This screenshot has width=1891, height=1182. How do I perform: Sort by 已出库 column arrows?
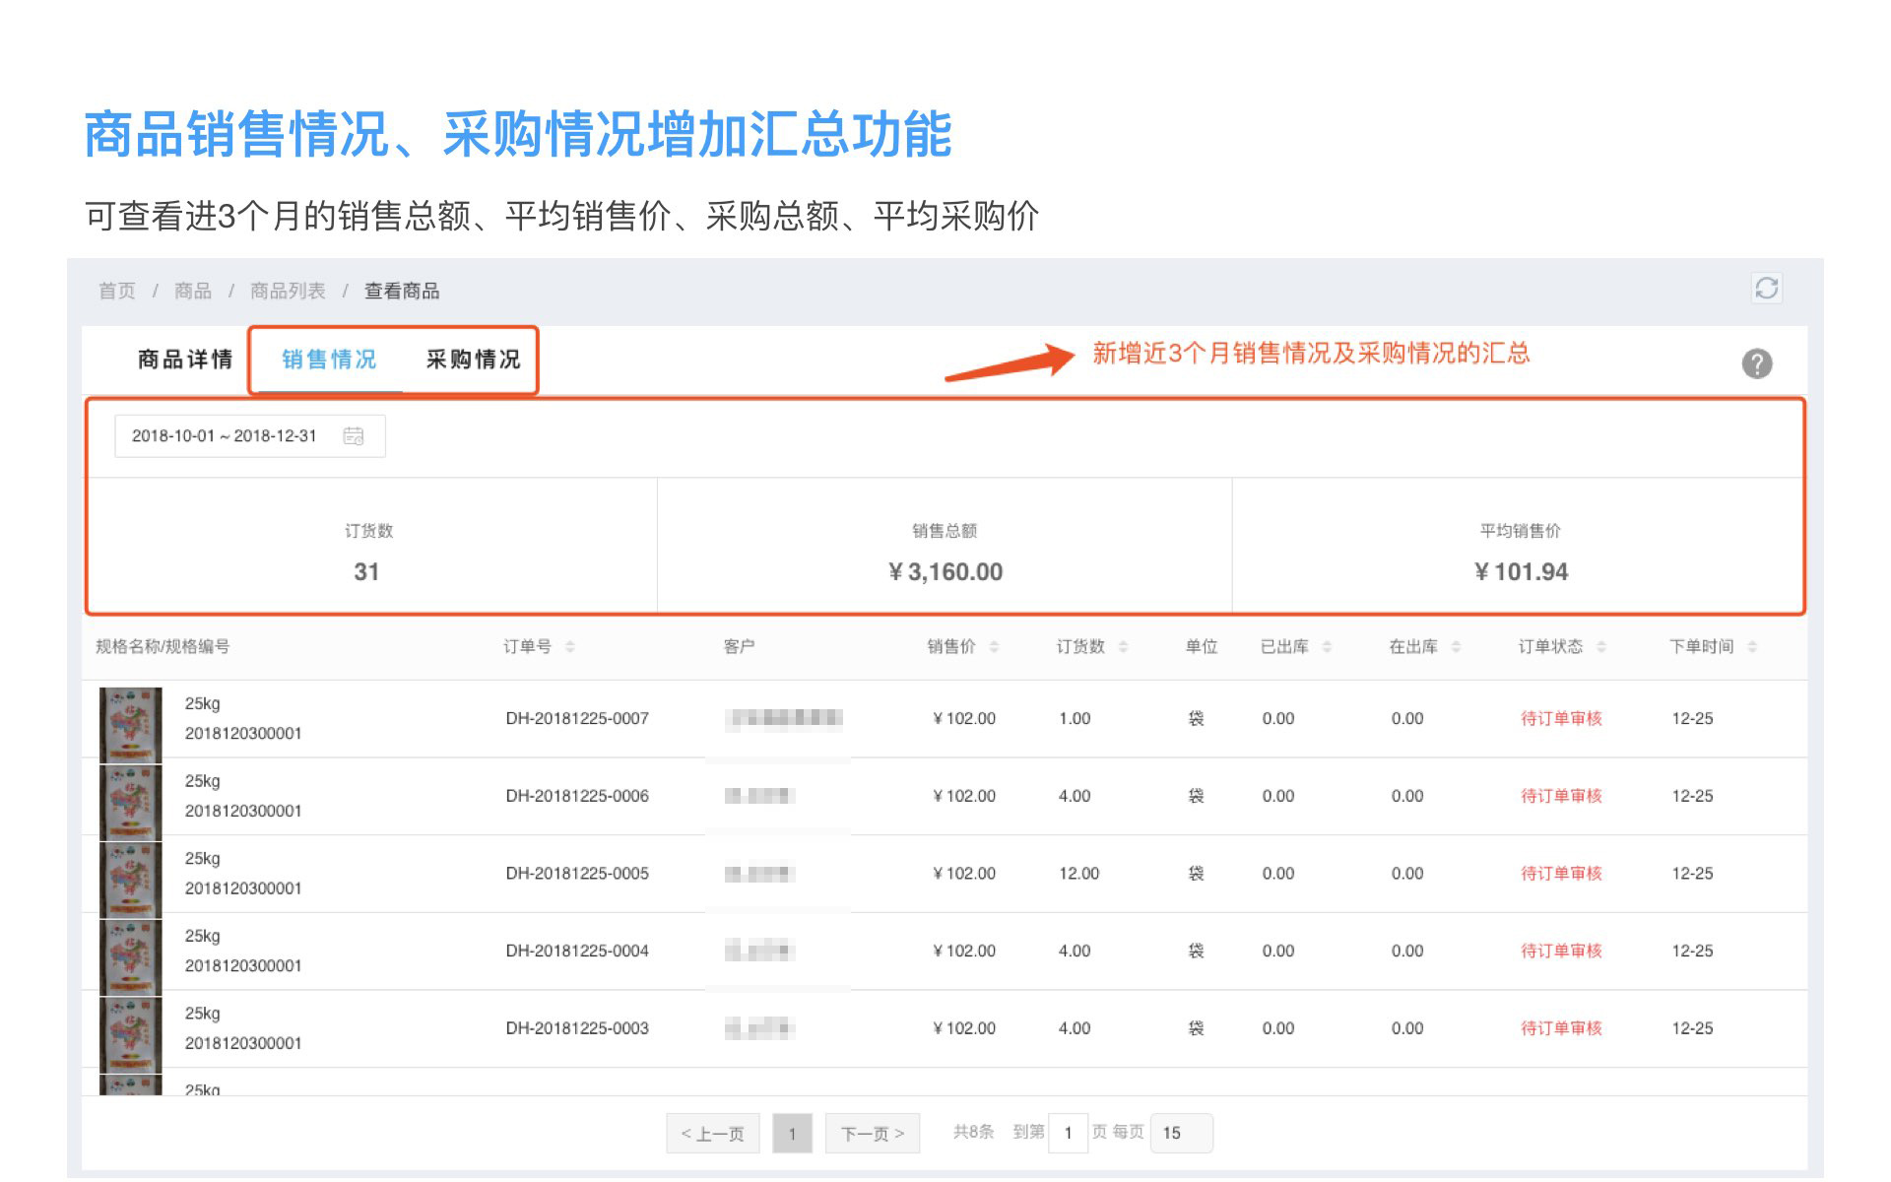pos(1327,647)
